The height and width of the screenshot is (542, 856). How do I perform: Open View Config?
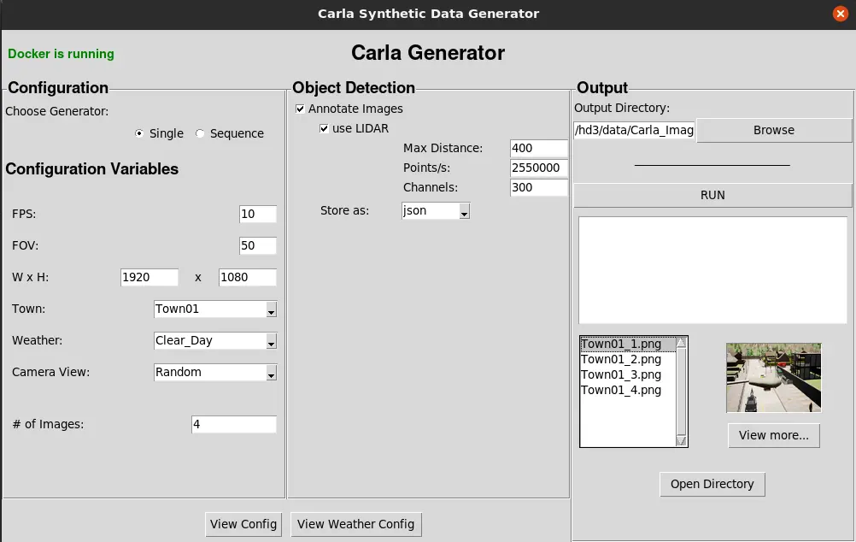click(243, 524)
